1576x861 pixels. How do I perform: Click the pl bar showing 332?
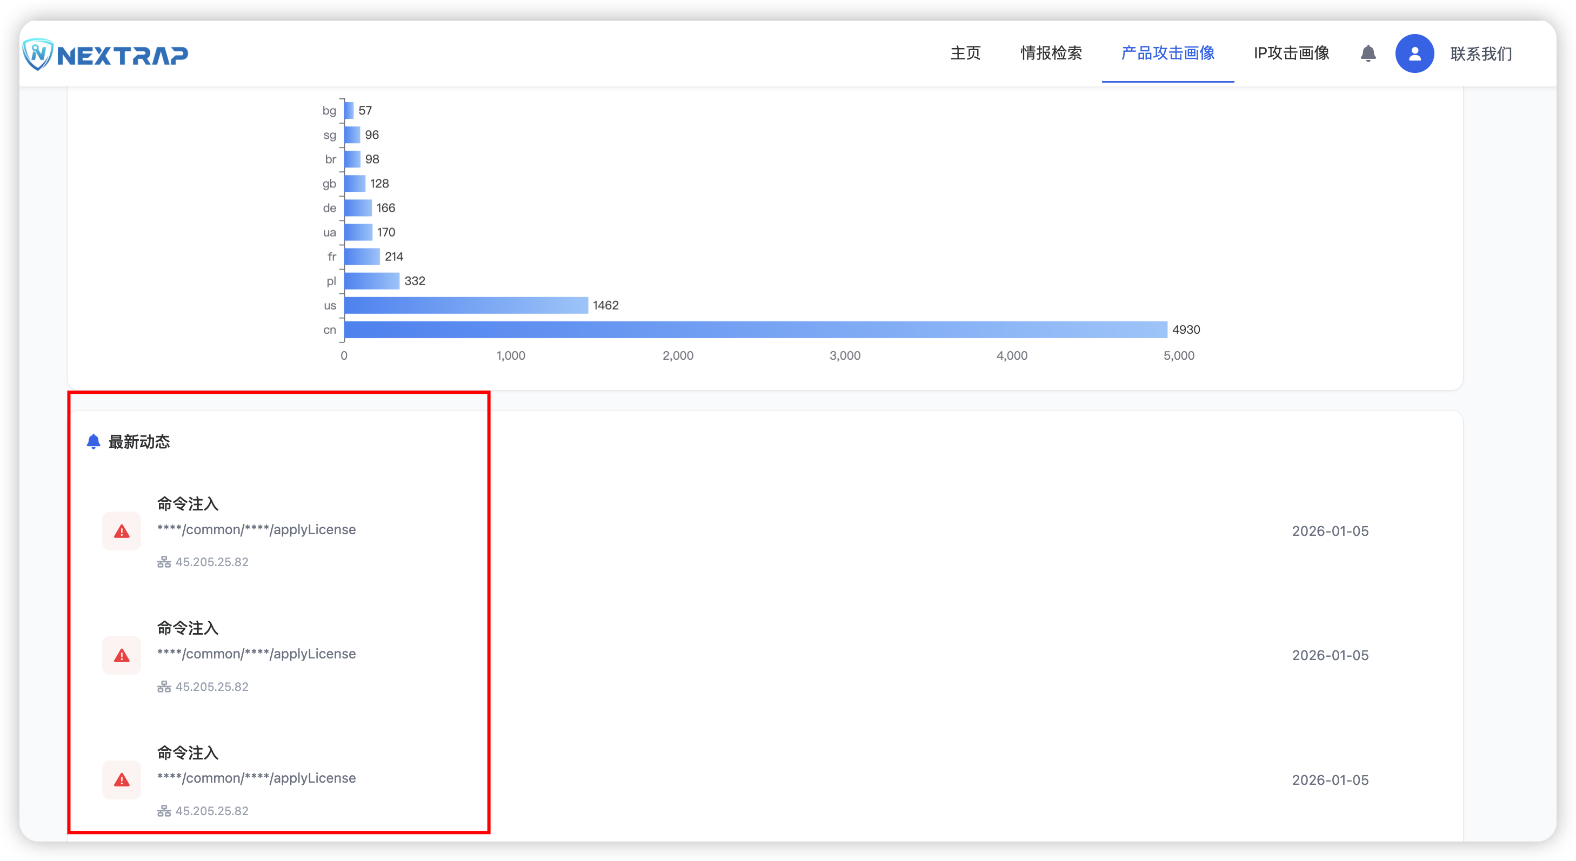(372, 281)
